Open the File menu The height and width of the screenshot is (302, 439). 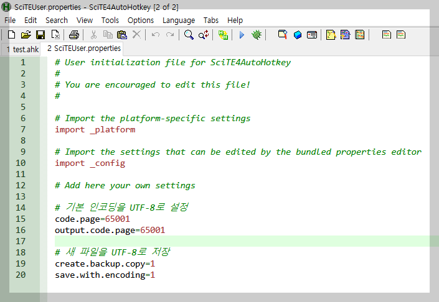[x=10, y=21]
